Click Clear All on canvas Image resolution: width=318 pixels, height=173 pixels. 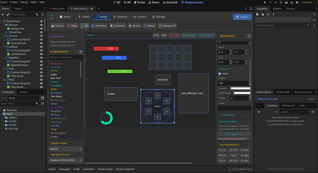(x=174, y=35)
